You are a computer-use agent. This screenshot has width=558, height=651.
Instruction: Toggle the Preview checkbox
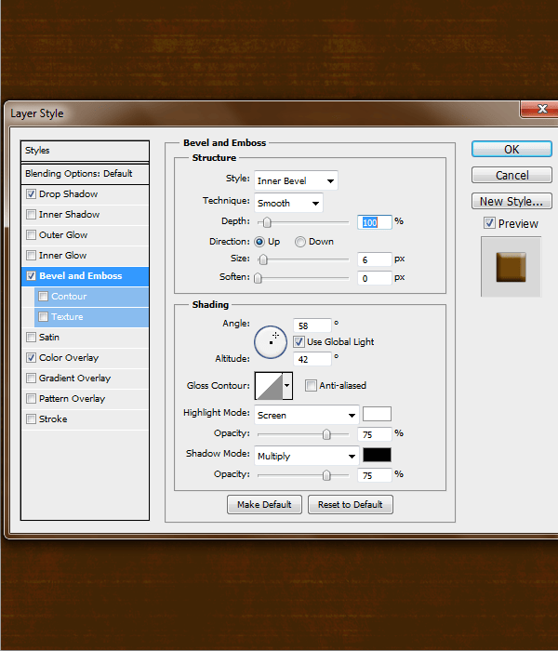489,223
